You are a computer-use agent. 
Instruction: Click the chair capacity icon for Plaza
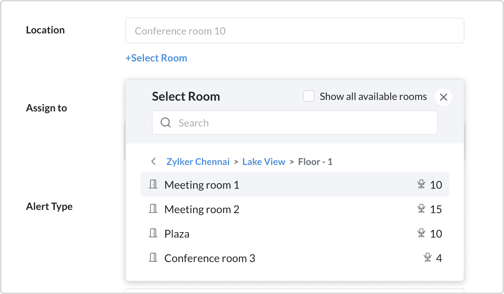coord(421,234)
